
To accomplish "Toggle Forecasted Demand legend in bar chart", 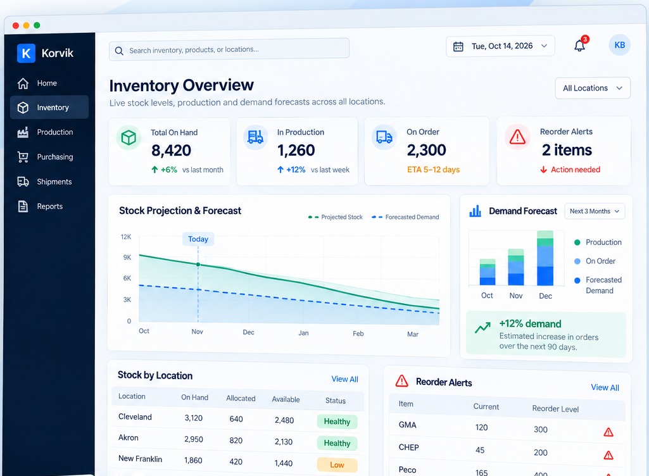I will [x=598, y=285].
